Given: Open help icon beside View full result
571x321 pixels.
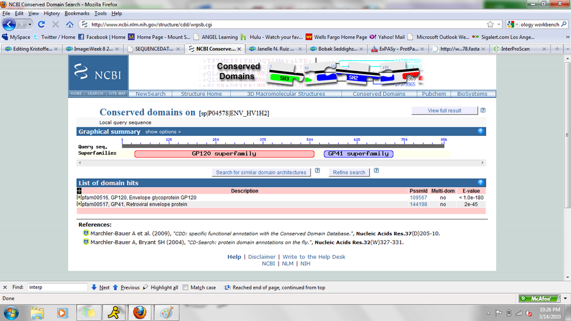Looking at the screenshot, I should pyautogui.click(x=483, y=110).
